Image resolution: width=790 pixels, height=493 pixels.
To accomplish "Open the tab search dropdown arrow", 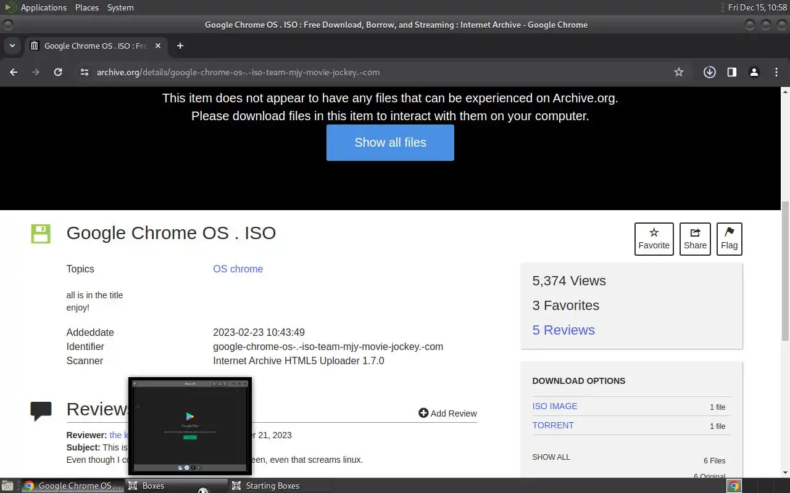I will pyautogui.click(x=12, y=46).
